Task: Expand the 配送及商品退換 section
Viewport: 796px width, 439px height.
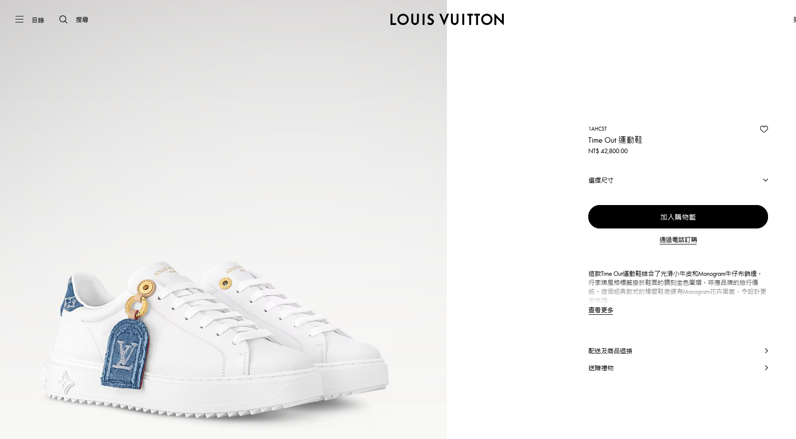Action: (x=678, y=351)
